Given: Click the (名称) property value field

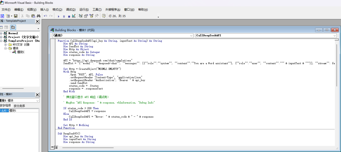Looking at the screenshot, I should tap(24, 110).
